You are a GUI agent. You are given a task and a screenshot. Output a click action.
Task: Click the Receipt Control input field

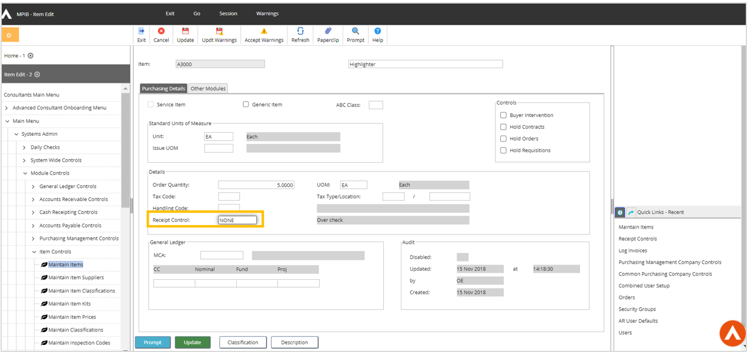click(237, 220)
